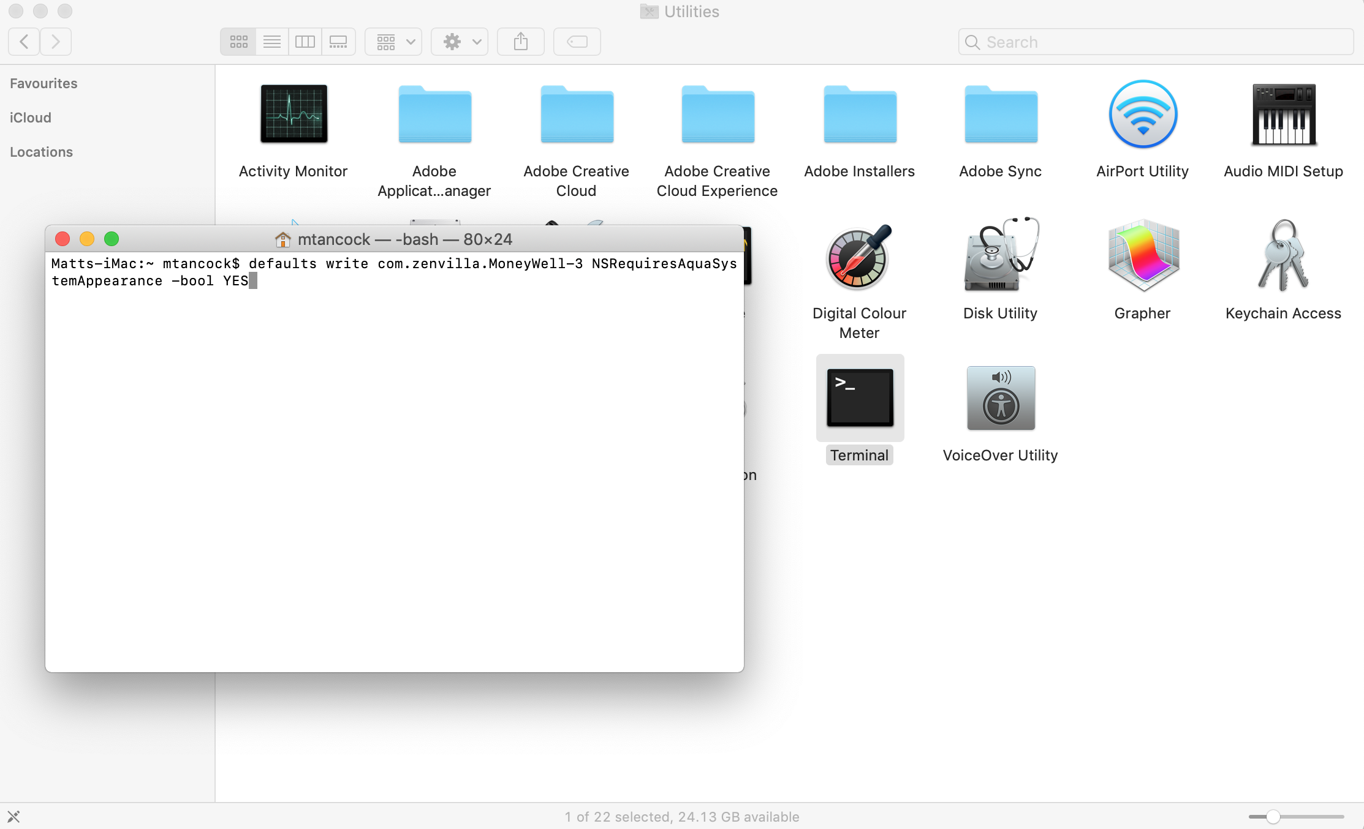Open the gear Action menu dropdown

460,42
